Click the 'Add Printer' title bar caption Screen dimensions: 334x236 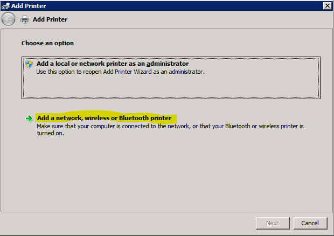coord(29,5)
